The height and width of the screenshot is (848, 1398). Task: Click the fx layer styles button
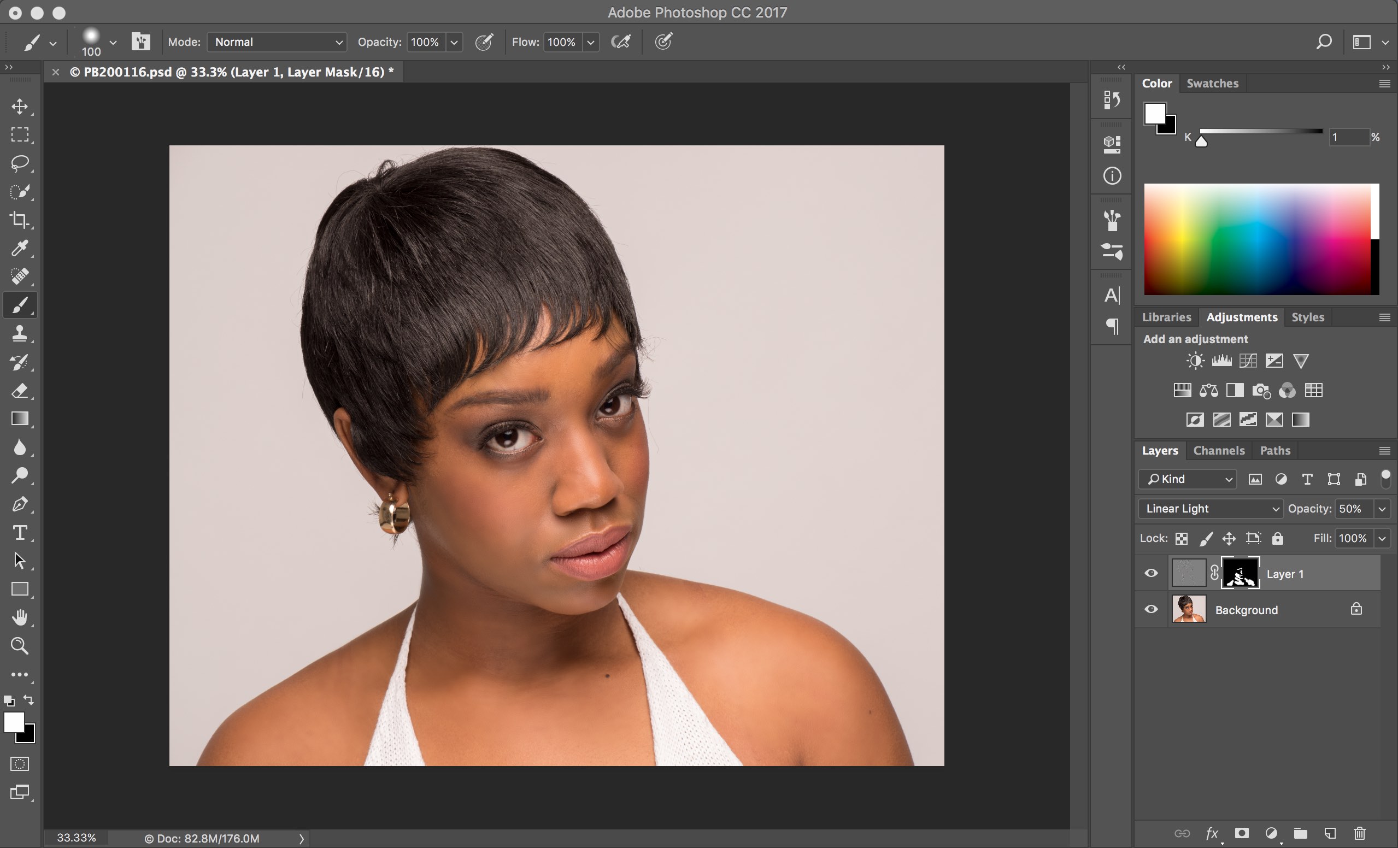[1213, 834]
